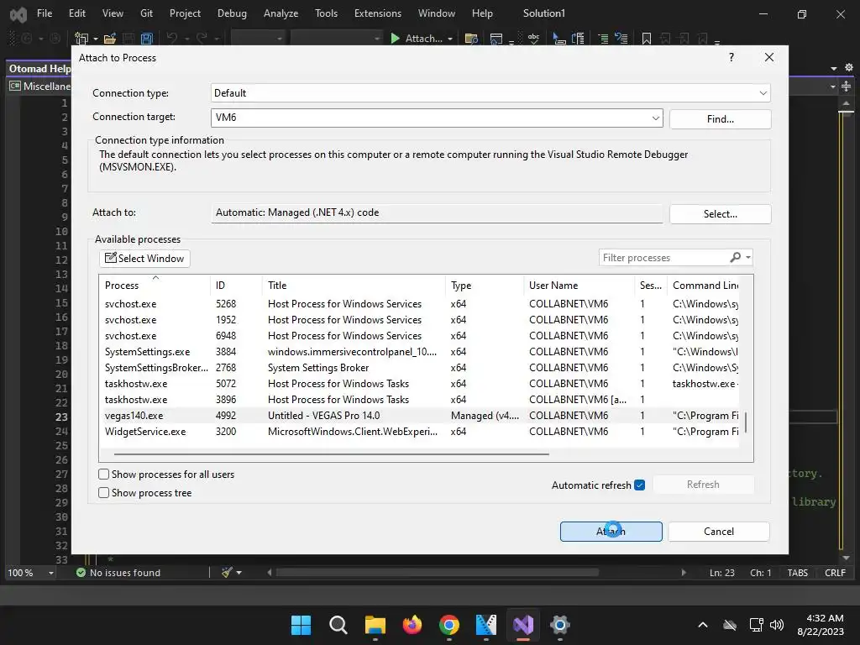Open taskbar Search

click(338, 625)
